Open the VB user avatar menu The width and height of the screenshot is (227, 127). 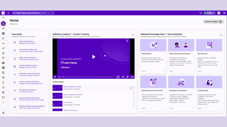219,13
